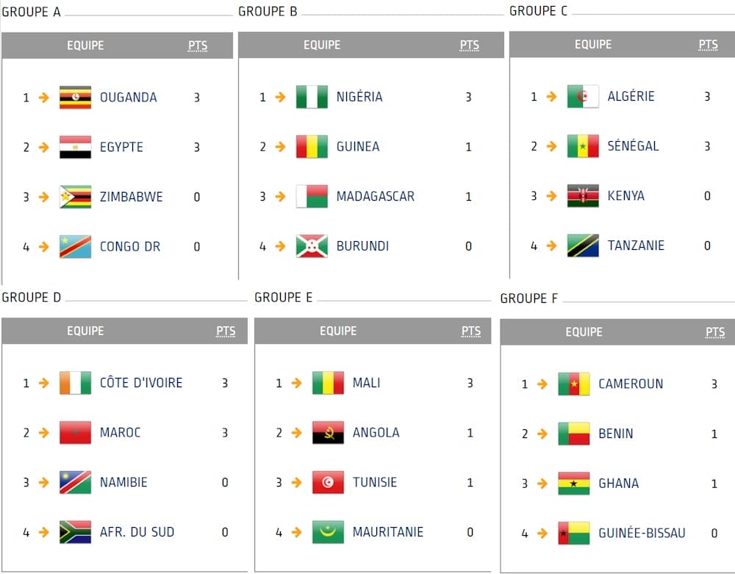Click the GROUPE C heading

(538, 11)
